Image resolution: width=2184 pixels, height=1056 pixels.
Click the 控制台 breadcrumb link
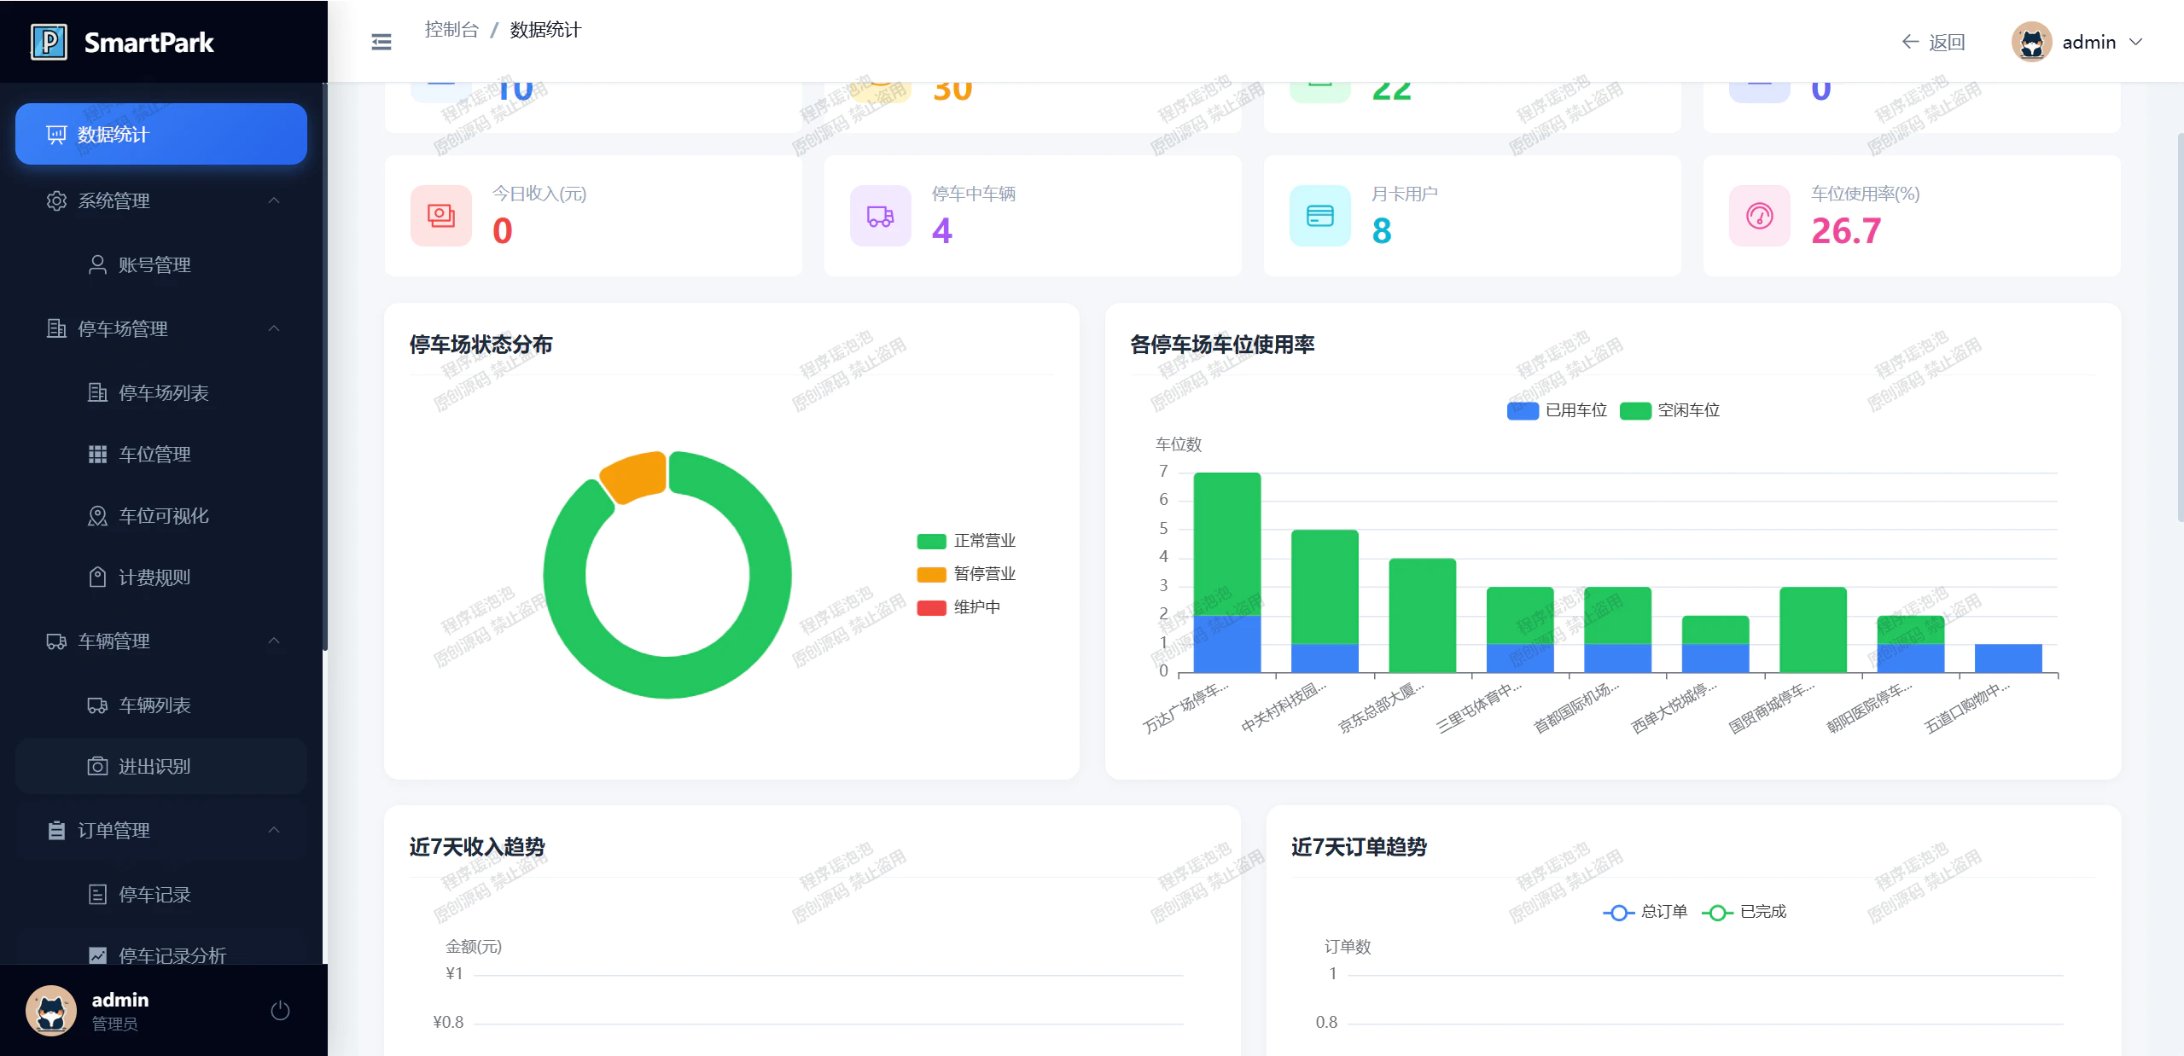point(451,30)
